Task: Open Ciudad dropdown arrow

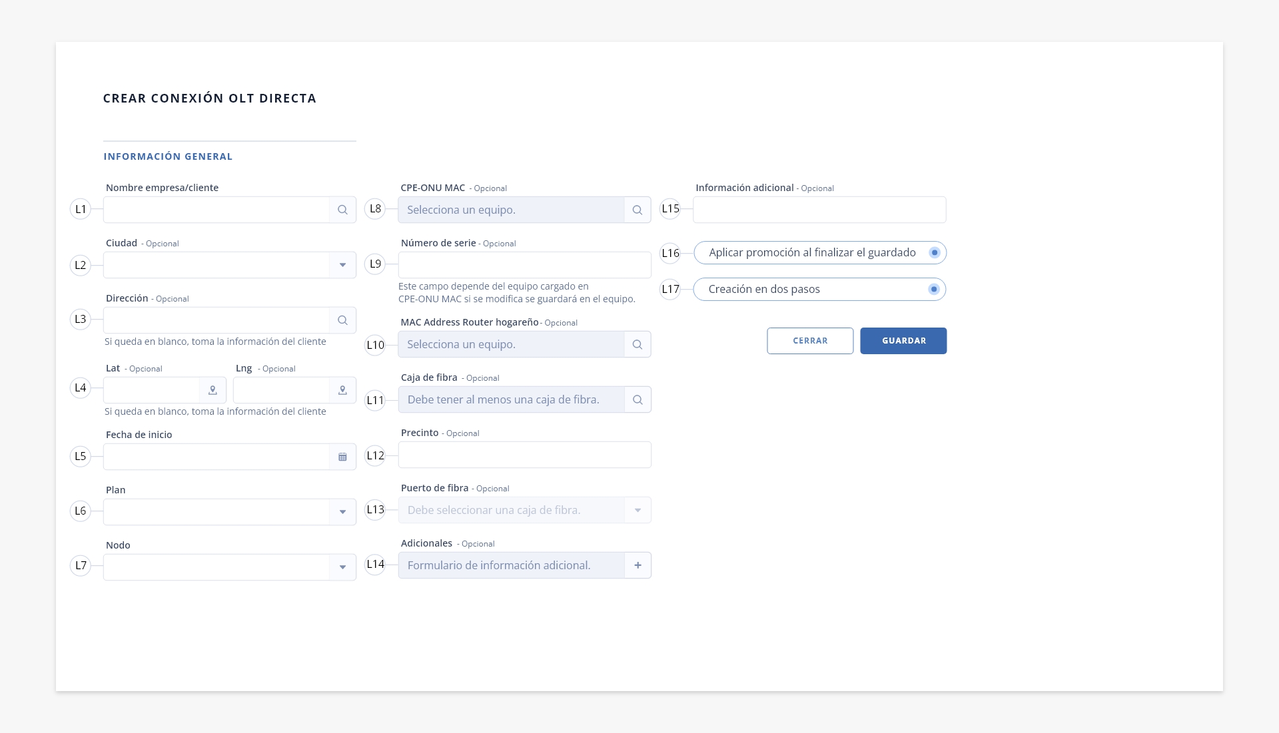Action: pyautogui.click(x=342, y=265)
